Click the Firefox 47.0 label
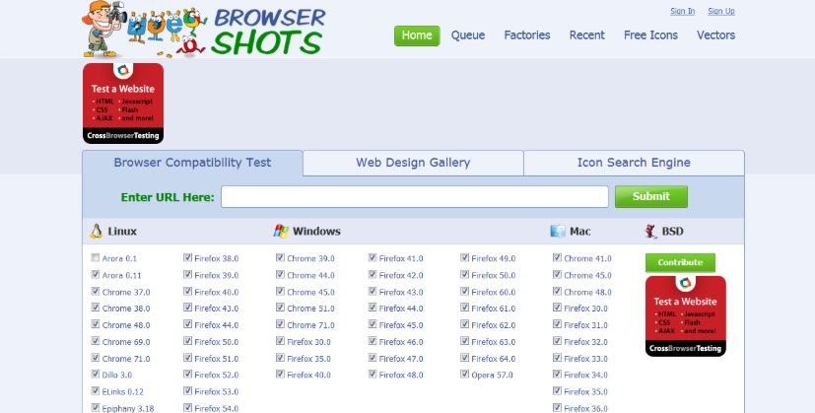The width and height of the screenshot is (815, 413). point(401,359)
